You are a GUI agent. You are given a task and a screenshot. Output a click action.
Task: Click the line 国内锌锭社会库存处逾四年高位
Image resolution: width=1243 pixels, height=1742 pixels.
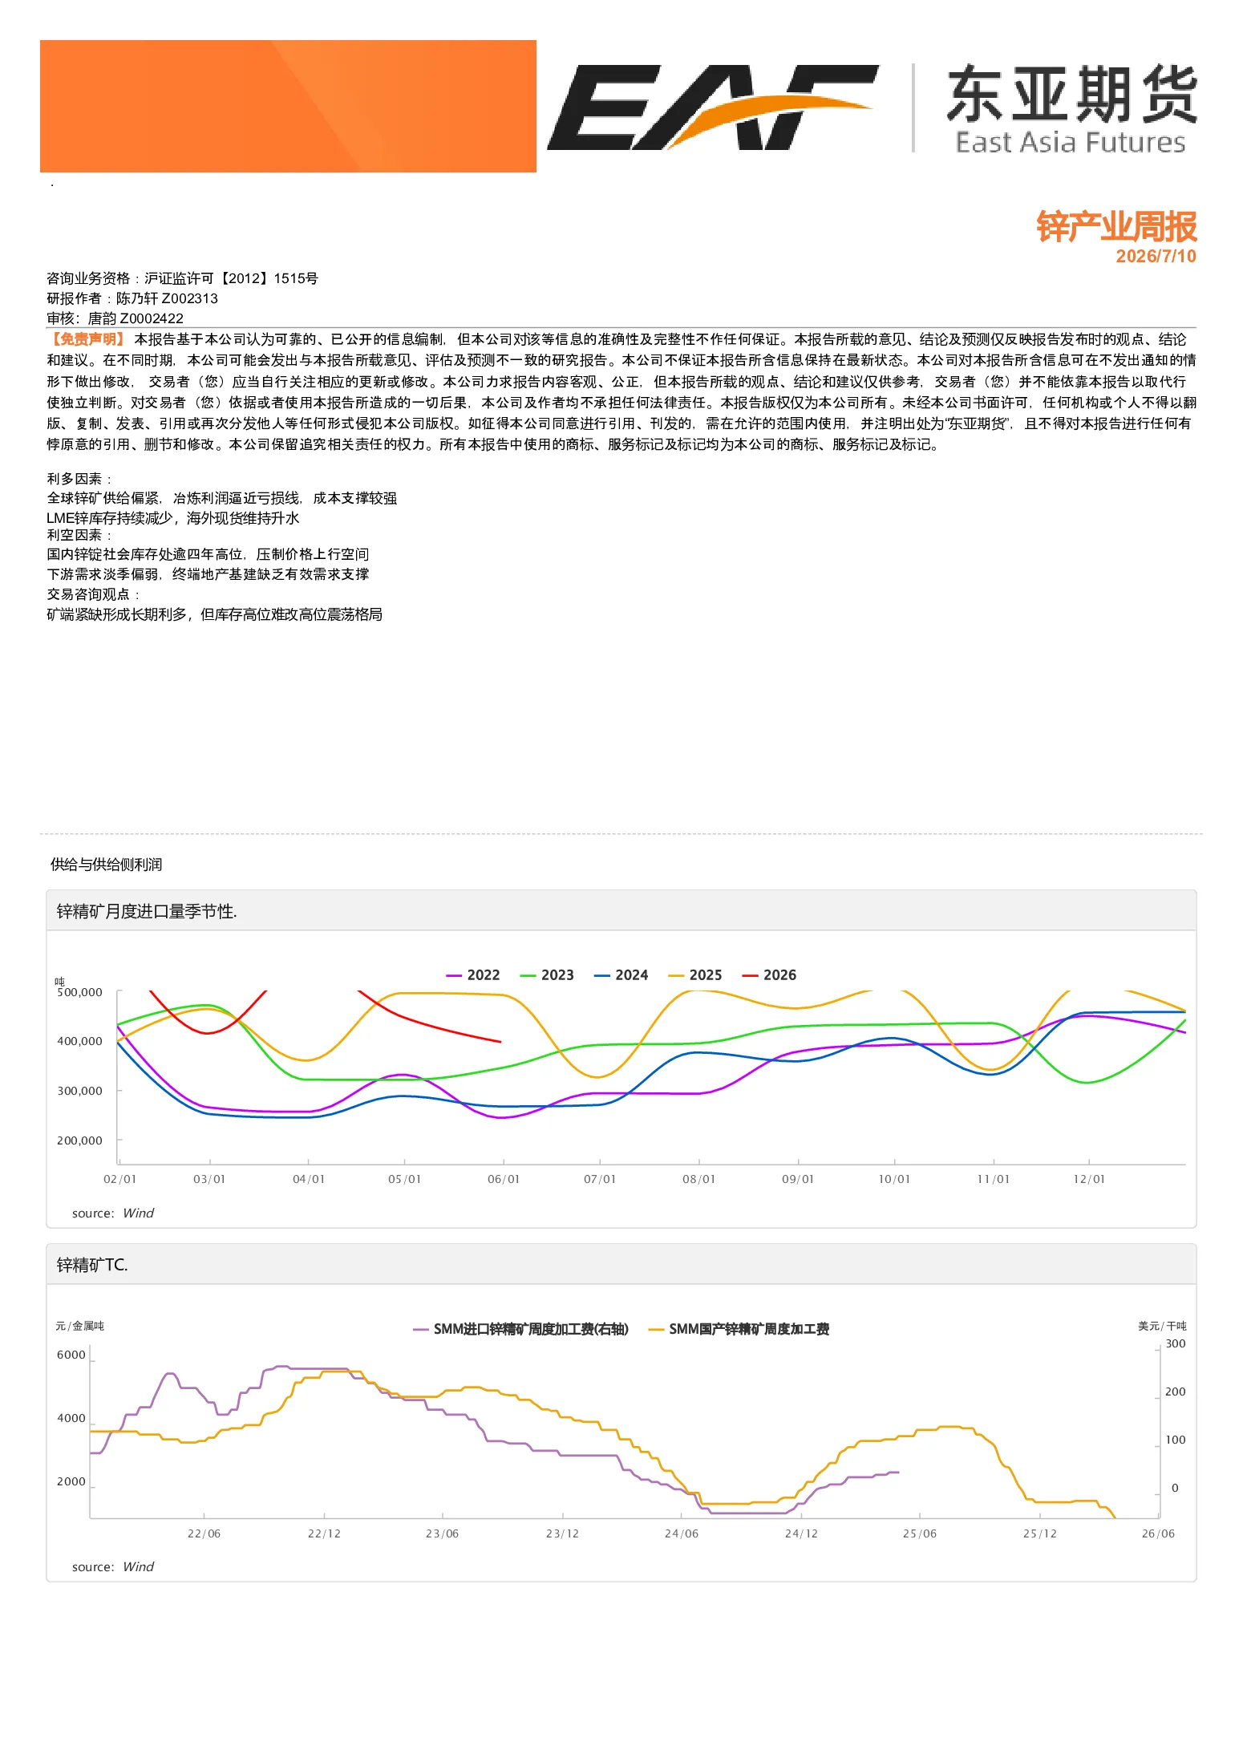[x=208, y=554]
